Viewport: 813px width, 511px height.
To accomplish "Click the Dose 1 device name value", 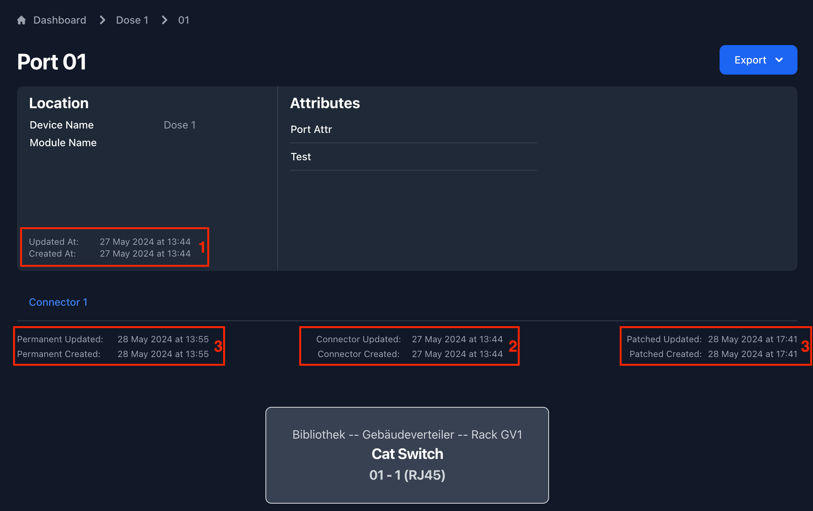I will pyautogui.click(x=179, y=125).
